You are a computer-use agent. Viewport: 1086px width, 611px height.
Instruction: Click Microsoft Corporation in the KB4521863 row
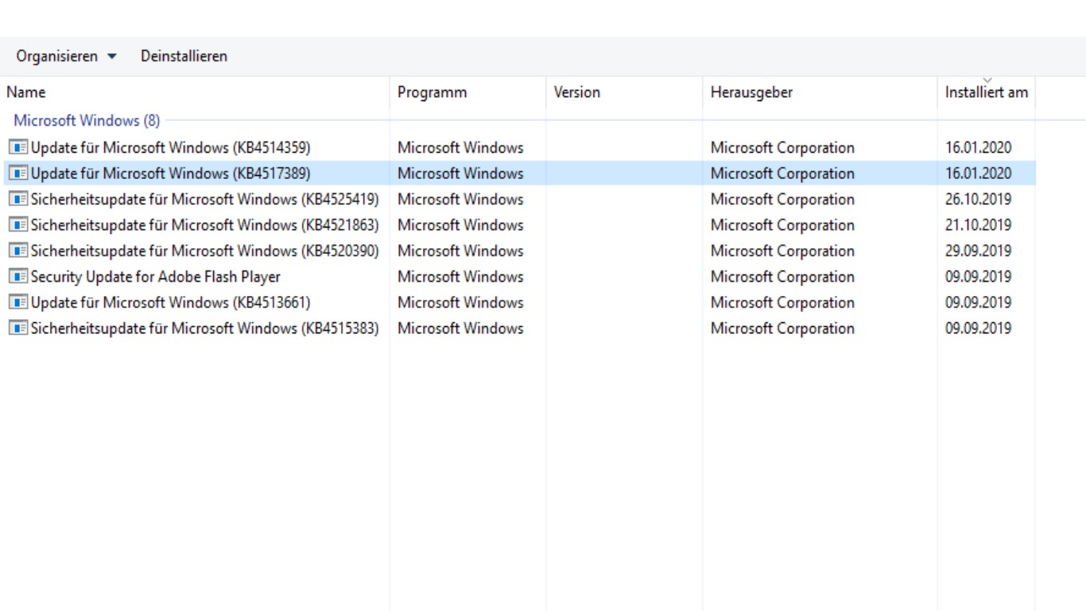(x=782, y=224)
